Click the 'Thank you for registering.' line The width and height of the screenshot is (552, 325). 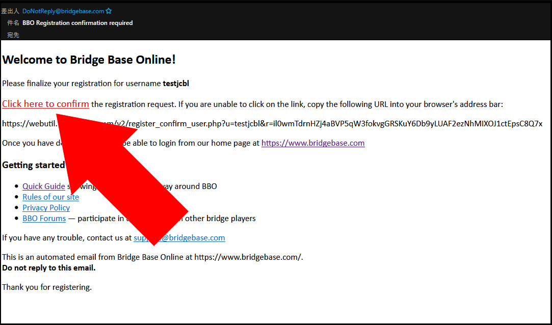[47, 287]
